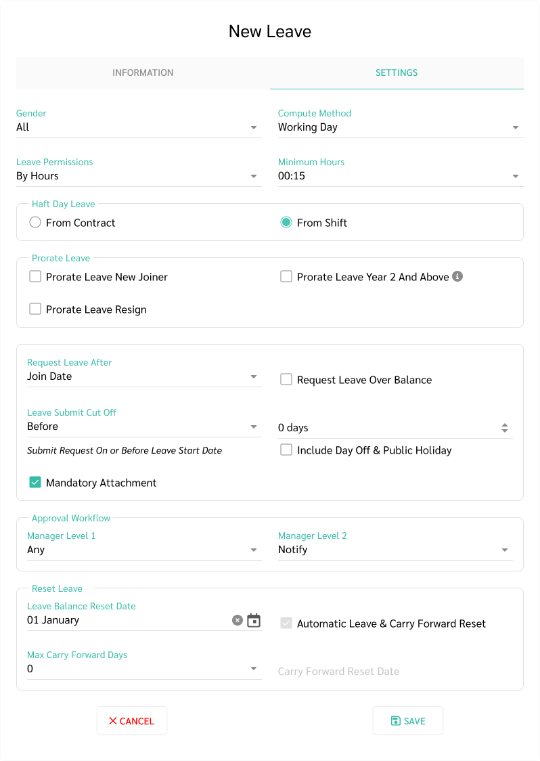Enable Prorate Leave New Joiner checkbox
Screen dimensions: 540x761
click(35, 277)
